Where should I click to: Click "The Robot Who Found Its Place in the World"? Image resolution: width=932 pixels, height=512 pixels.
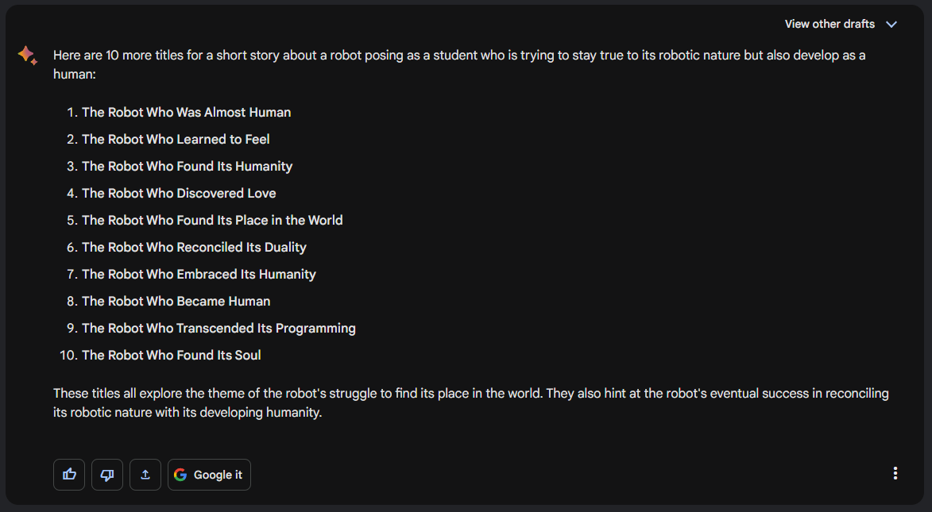pos(212,221)
